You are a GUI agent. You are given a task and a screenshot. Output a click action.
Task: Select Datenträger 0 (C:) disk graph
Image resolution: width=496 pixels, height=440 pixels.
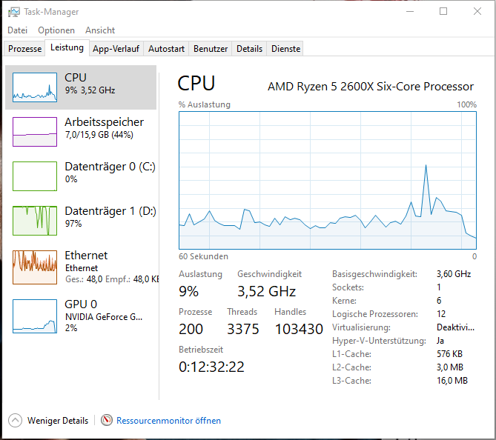click(x=35, y=176)
